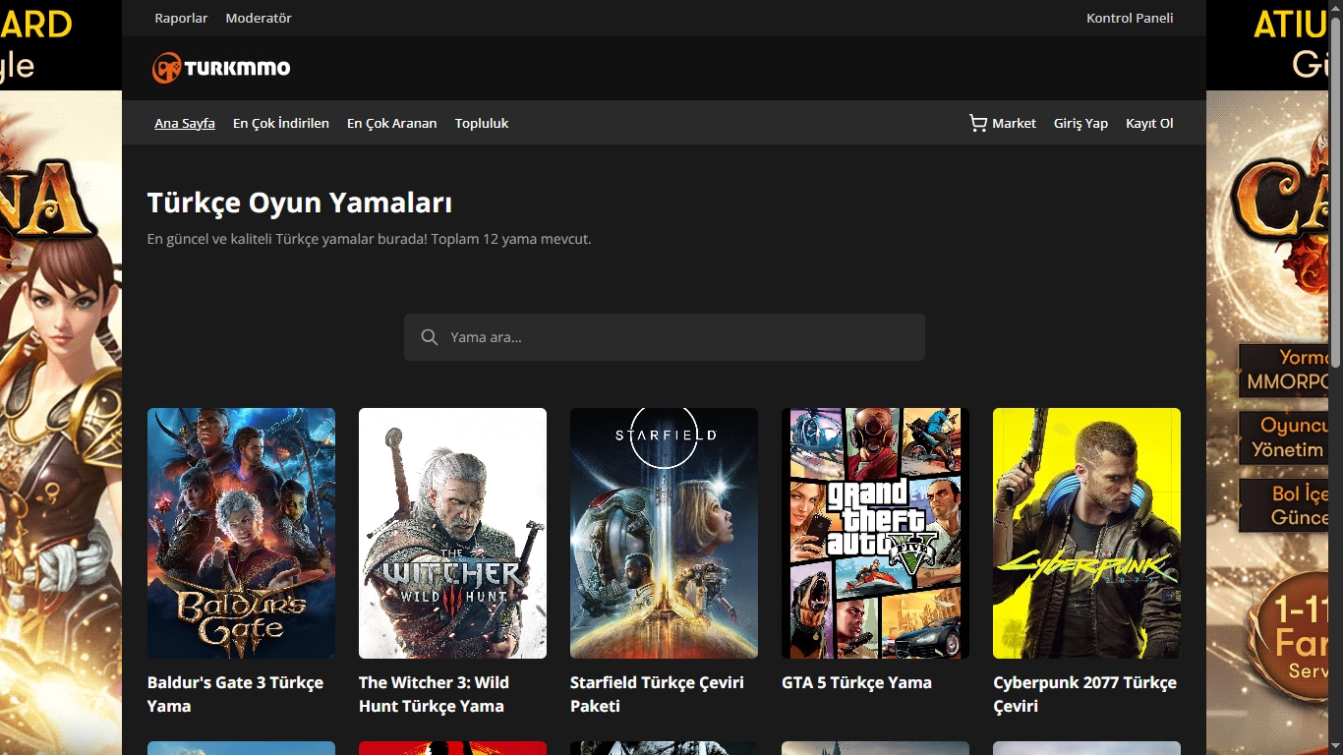Open the En Çok İndirilen page

[x=281, y=123]
